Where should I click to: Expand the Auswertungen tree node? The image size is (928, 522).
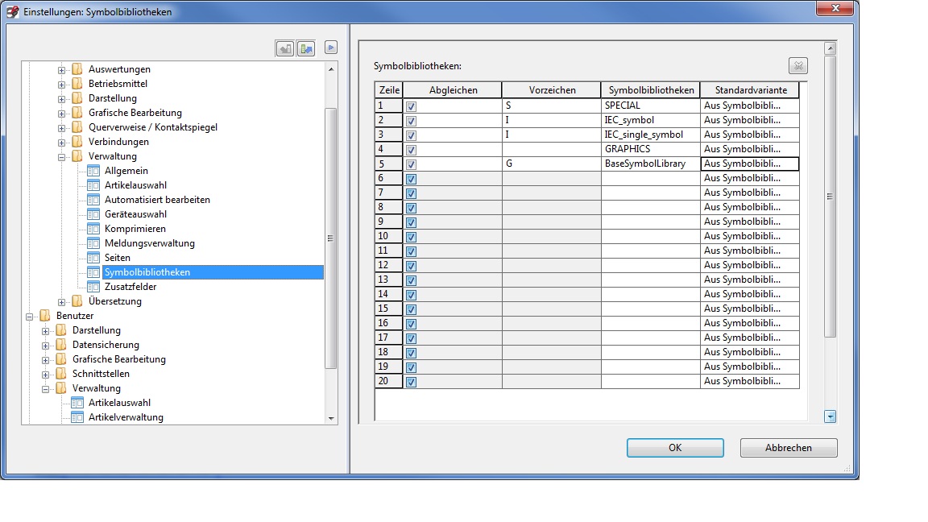(61, 70)
